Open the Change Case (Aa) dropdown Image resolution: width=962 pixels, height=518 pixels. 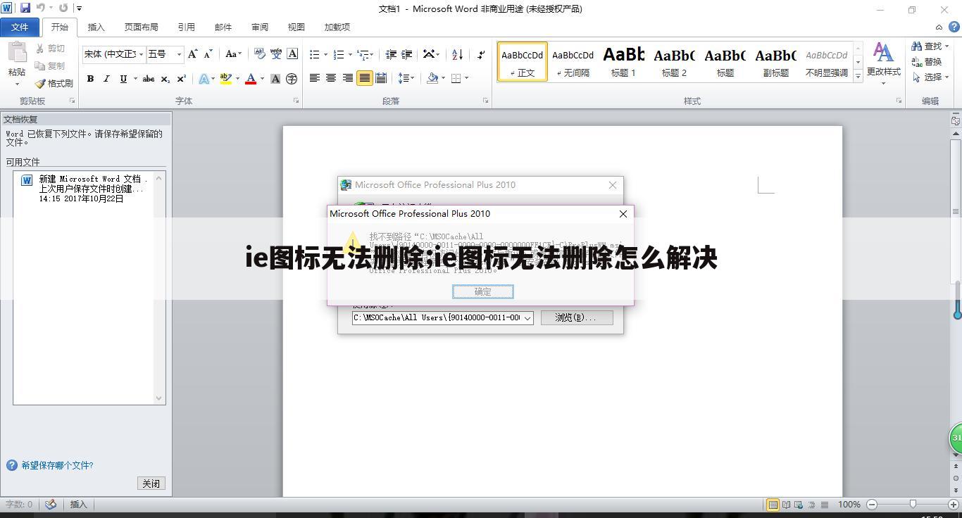tap(233, 54)
